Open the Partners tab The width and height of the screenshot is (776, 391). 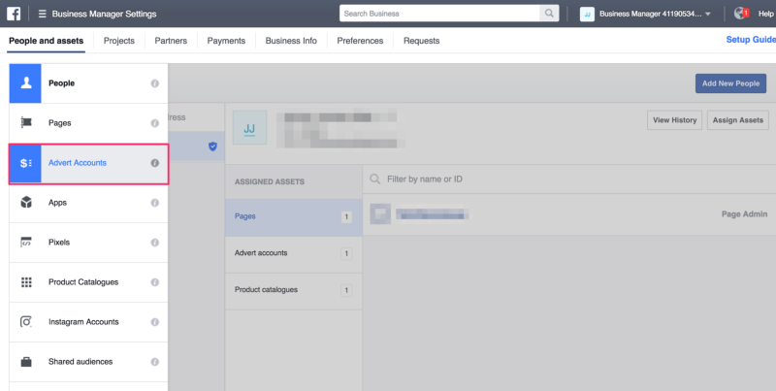[x=171, y=41]
